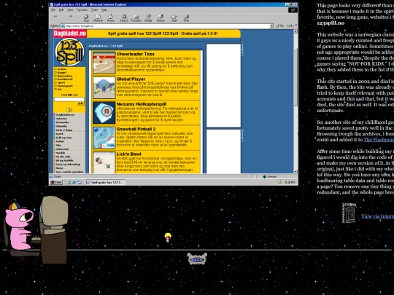
Task: Click the Back arrow in Internet Explorer toolbar
Action: click(x=55, y=17)
